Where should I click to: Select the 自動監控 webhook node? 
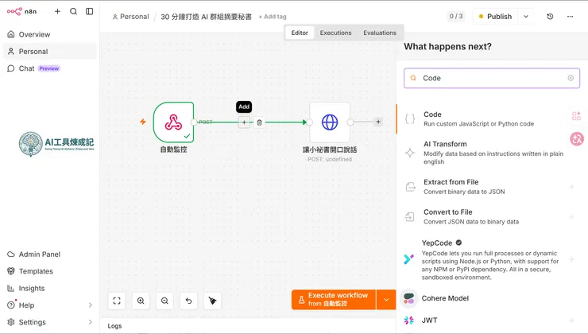pyautogui.click(x=174, y=122)
